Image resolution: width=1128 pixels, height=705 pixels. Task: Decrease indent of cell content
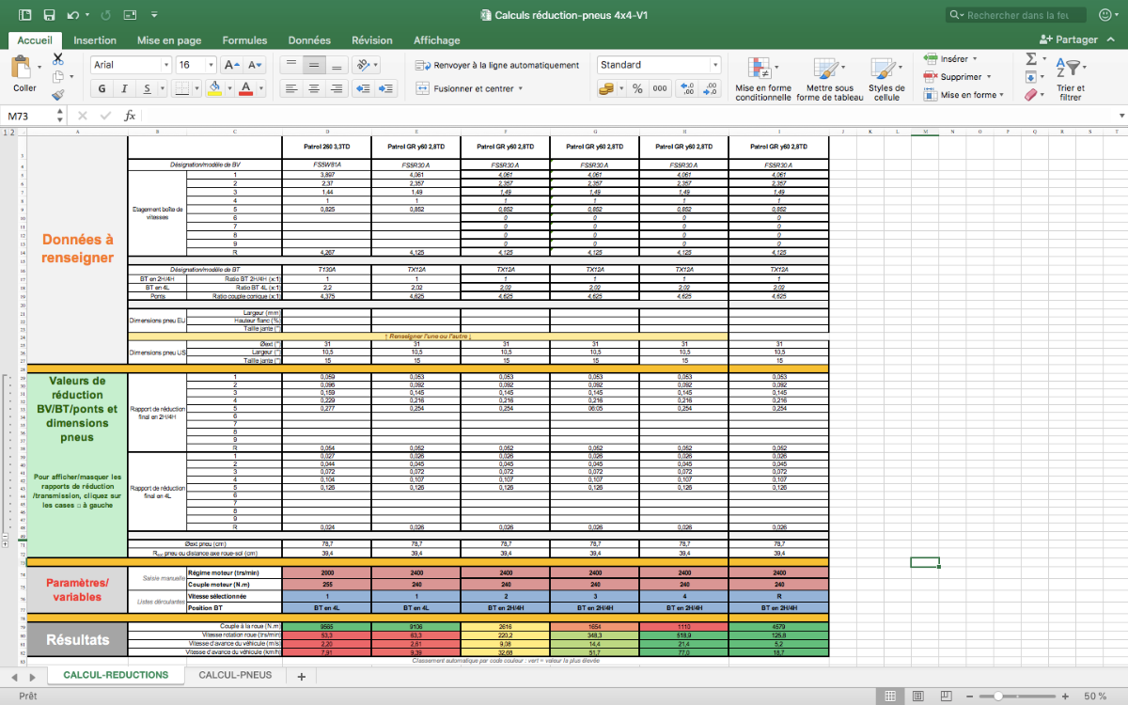363,88
